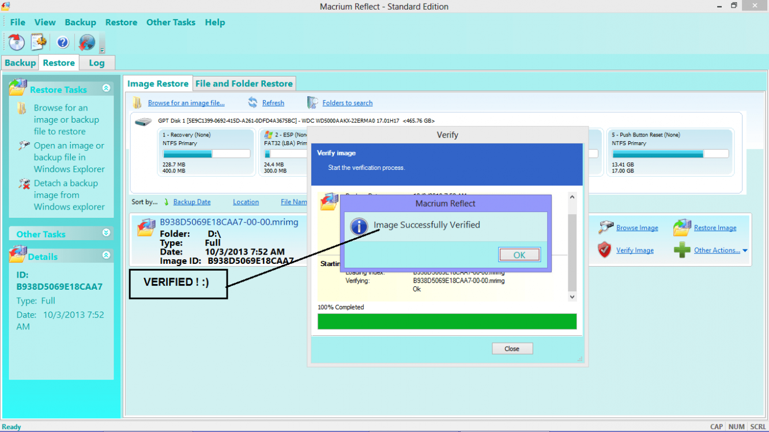Image resolution: width=769 pixels, height=432 pixels.
Task: Open the File menu
Action: click(x=18, y=22)
